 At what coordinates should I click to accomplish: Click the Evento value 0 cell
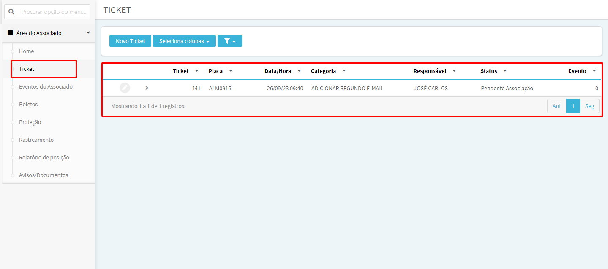[597, 89]
